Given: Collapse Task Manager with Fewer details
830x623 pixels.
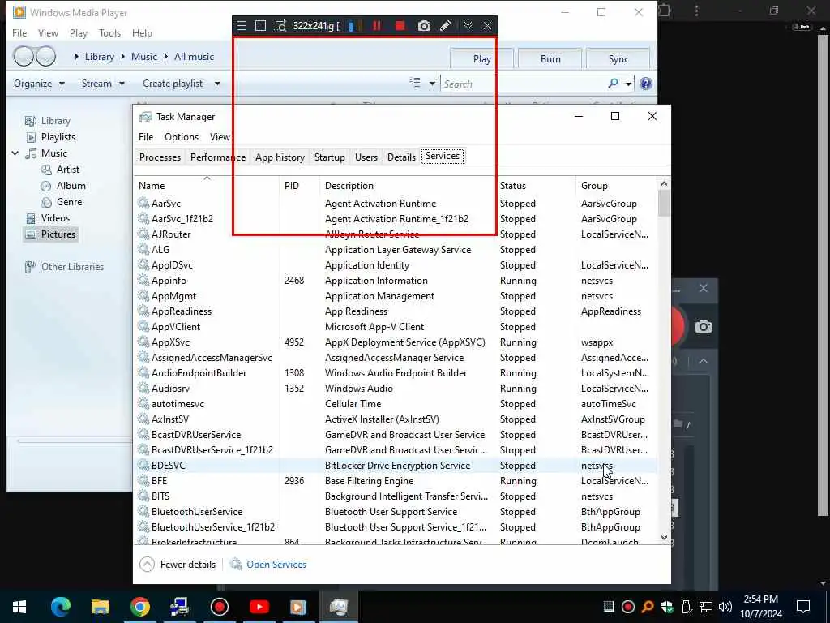Looking at the screenshot, I should (178, 565).
